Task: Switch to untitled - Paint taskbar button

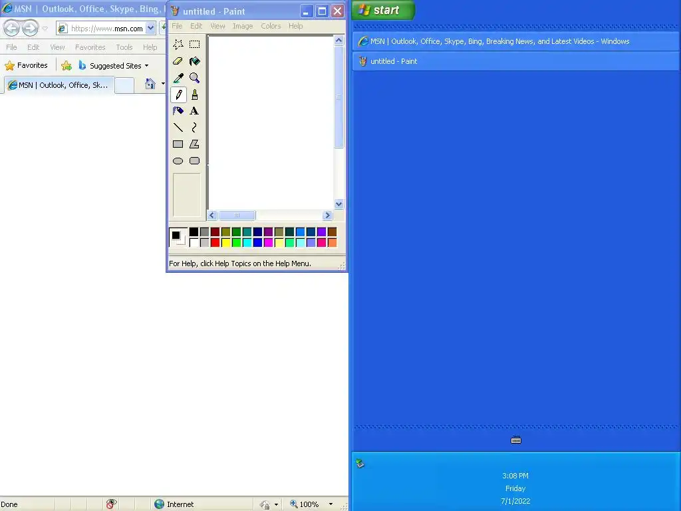Action: pyautogui.click(x=516, y=61)
